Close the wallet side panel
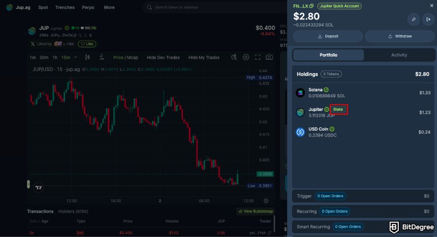 point(432,5)
